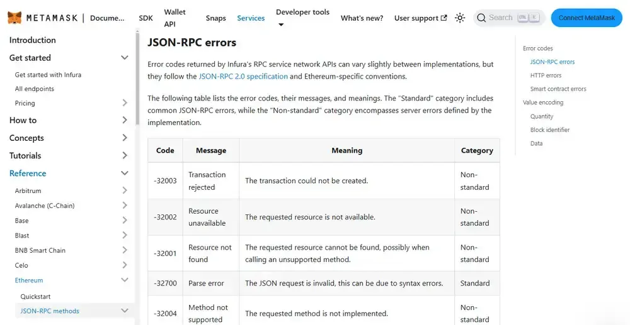Jump to Block identifier in outline
This screenshot has width=630, height=325.
pyautogui.click(x=549, y=130)
